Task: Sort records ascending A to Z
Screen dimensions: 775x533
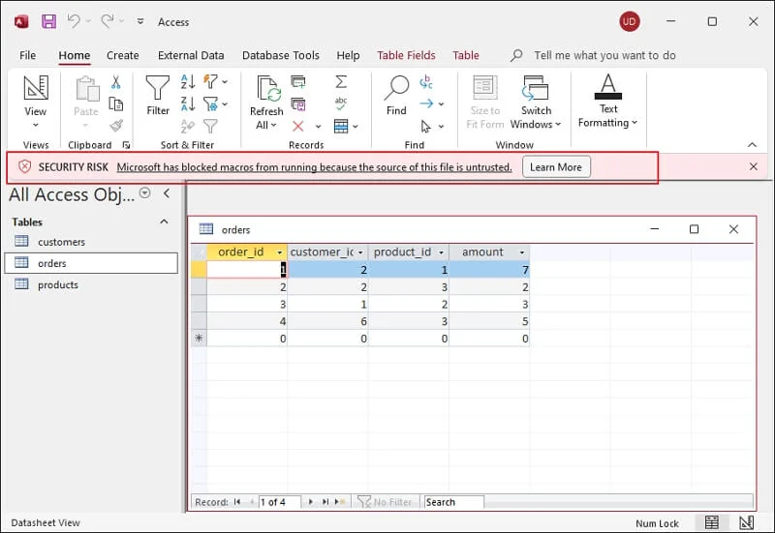Action: tap(188, 82)
